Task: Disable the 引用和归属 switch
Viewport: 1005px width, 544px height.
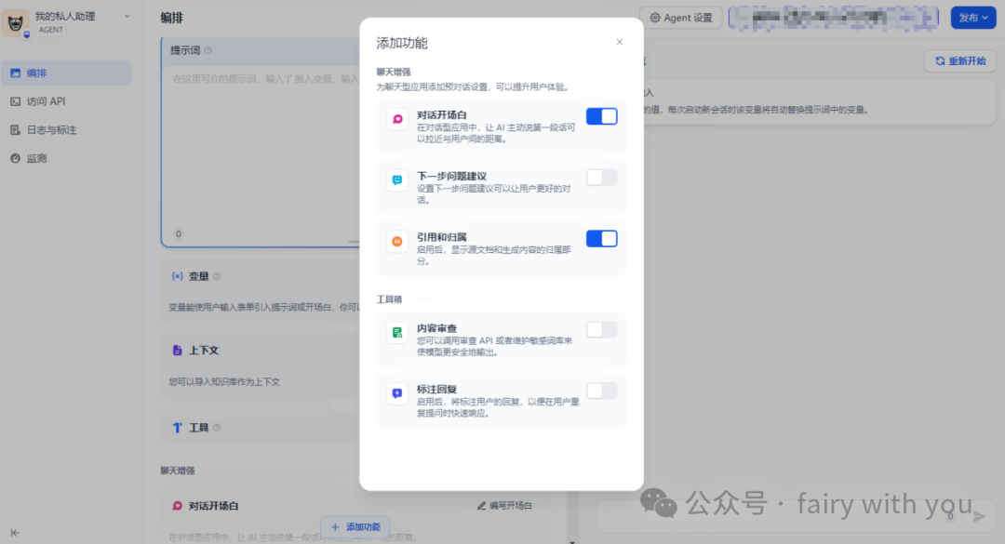Action: 601,238
